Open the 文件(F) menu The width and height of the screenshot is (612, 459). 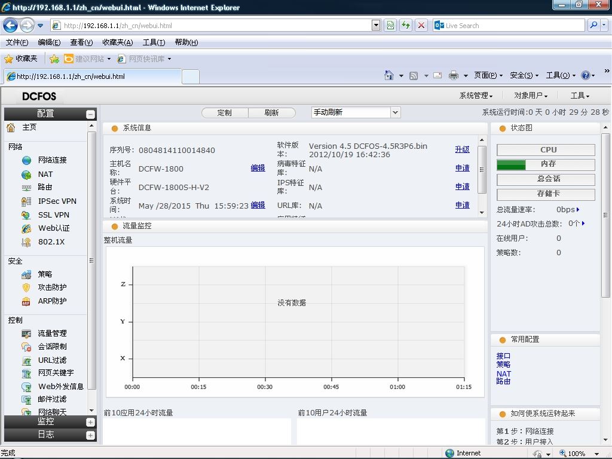tap(17, 42)
